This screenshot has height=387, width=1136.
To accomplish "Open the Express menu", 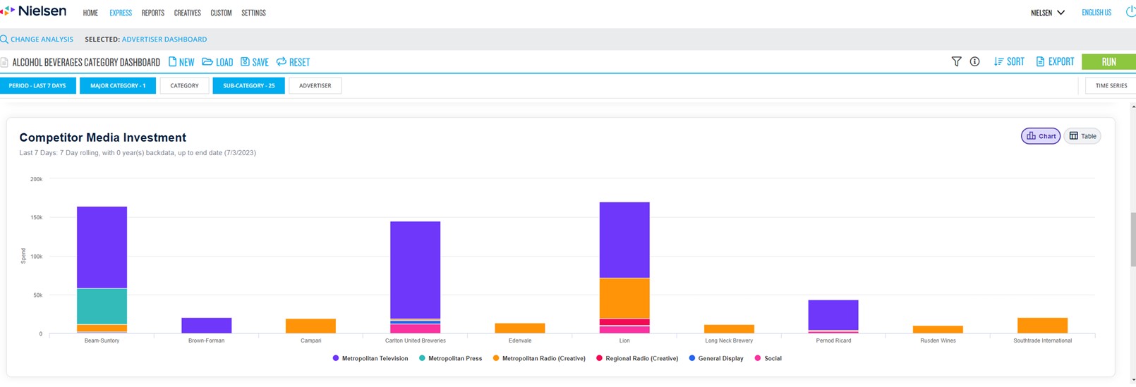I will coord(121,13).
